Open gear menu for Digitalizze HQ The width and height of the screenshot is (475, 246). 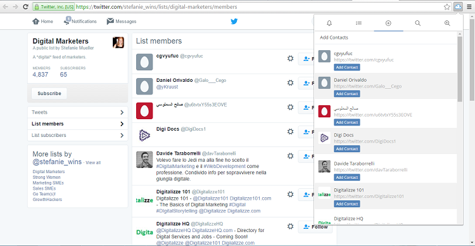coord(290,226)
